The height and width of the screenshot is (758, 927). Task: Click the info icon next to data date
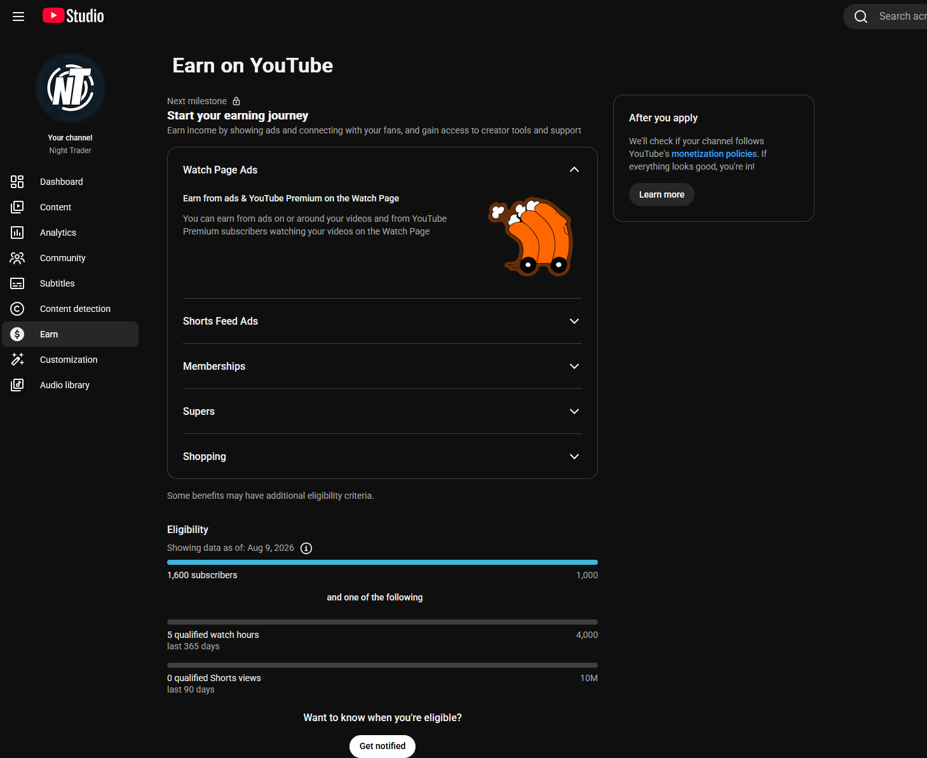306,548
